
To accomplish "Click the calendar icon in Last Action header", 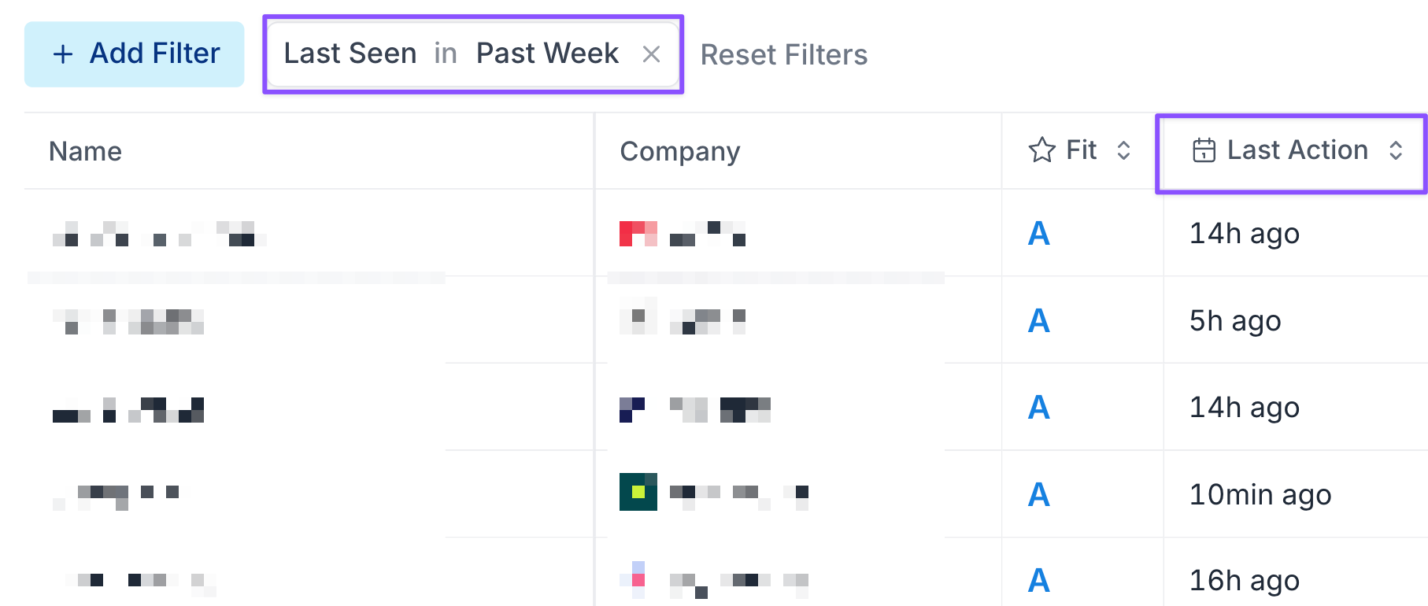I will point(1204,150).
